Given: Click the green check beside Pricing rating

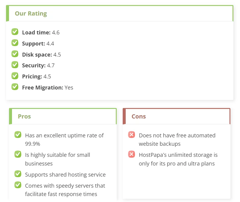Looking at the screenshot, I should point(15,76).
